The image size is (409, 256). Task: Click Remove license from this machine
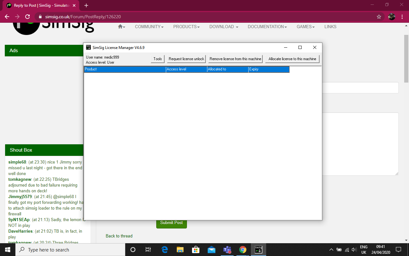pos(235,59)
